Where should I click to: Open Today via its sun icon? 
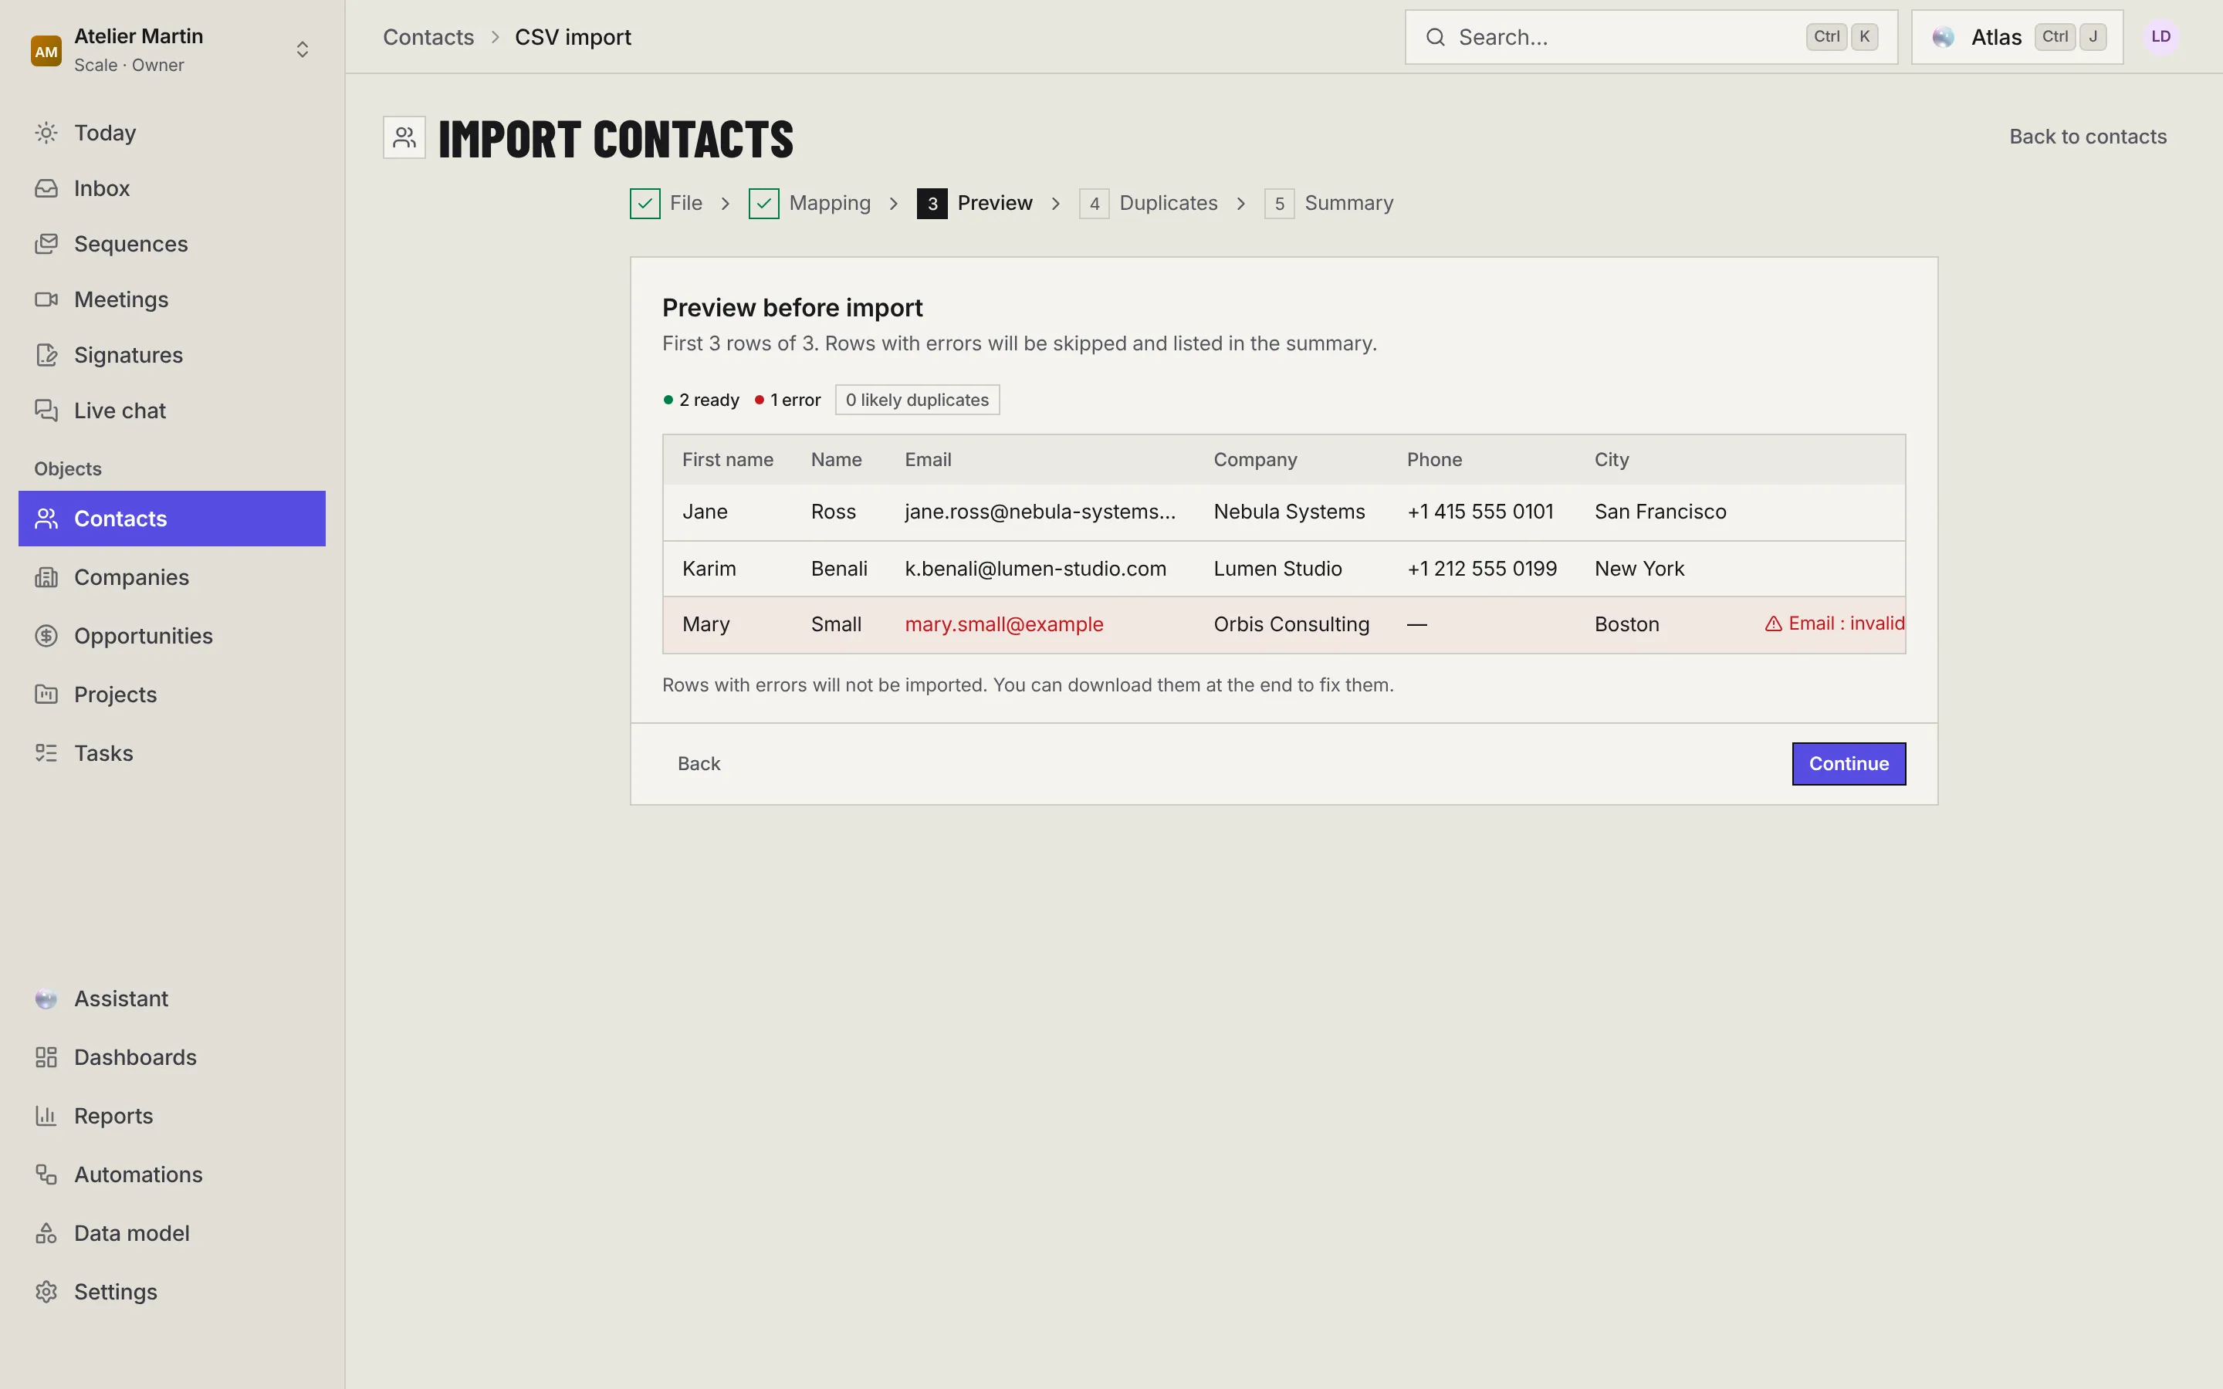pos(46,133)
